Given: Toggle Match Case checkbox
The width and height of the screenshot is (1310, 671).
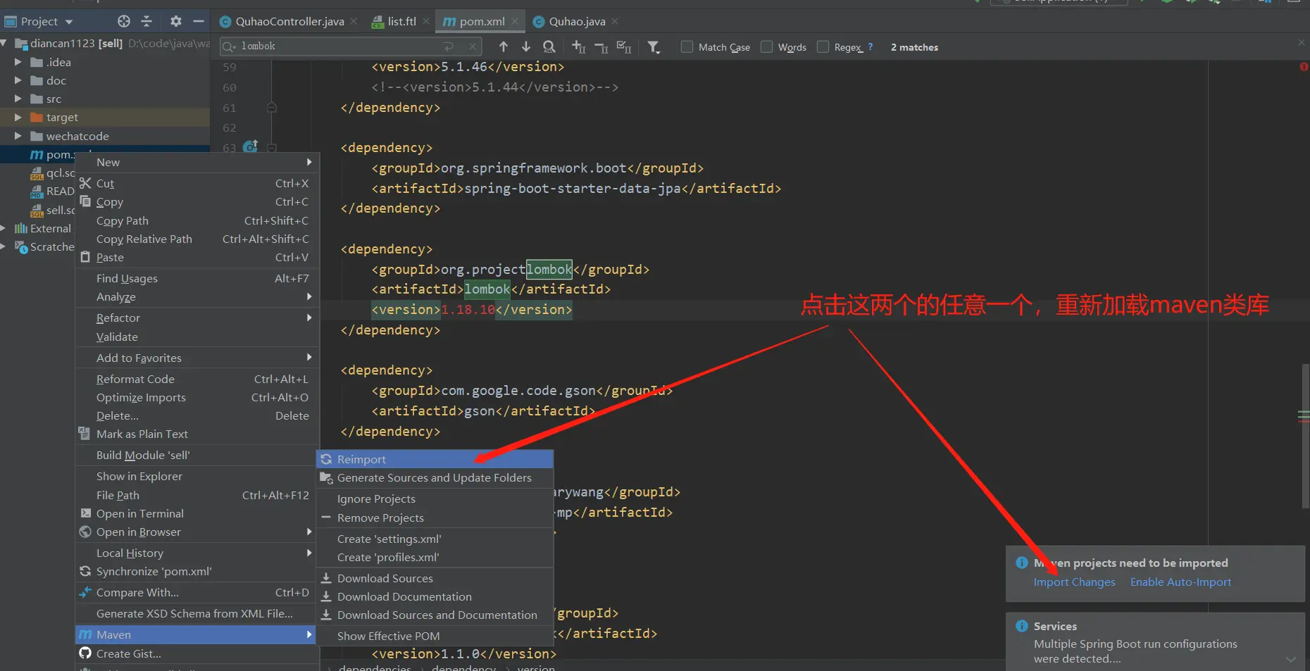Looking at the screenshot, I should tap(687, 46).
